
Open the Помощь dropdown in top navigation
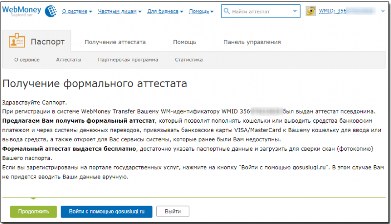201,11
